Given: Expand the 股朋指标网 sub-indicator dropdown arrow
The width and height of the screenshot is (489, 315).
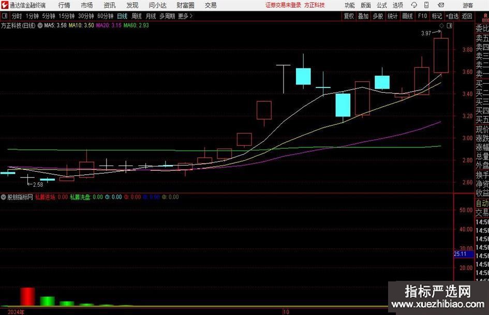Looking at the screenshot, I should pos(4,197).
